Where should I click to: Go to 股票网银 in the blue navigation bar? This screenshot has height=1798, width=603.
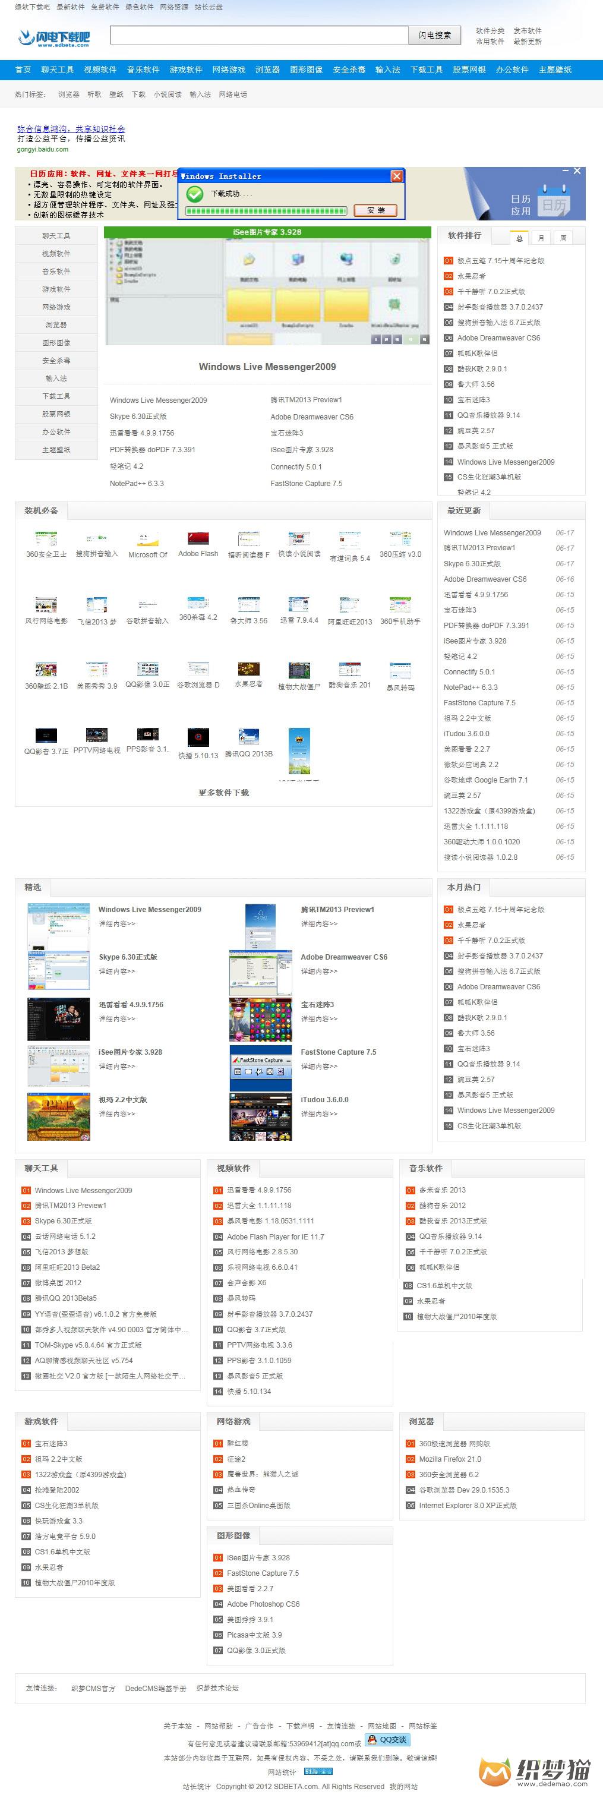[x=469, y=70]
